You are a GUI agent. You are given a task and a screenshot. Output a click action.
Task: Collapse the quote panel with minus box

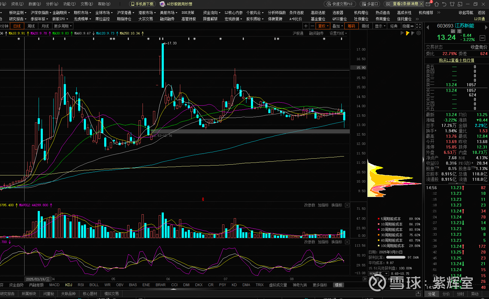(482, 38)
